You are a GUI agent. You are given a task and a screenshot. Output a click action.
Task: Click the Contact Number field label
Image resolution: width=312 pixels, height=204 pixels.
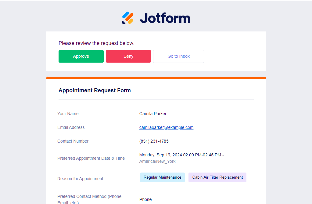(x=73, y=141)
